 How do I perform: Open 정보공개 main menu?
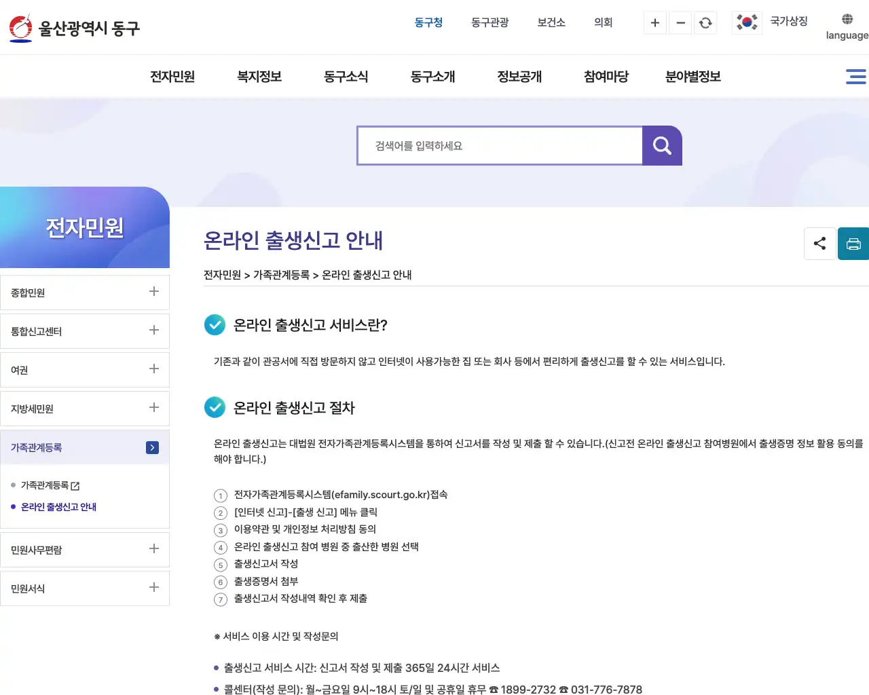point(520,77)
